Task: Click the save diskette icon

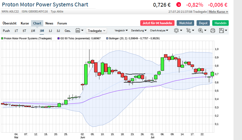Action: point(223,31)
